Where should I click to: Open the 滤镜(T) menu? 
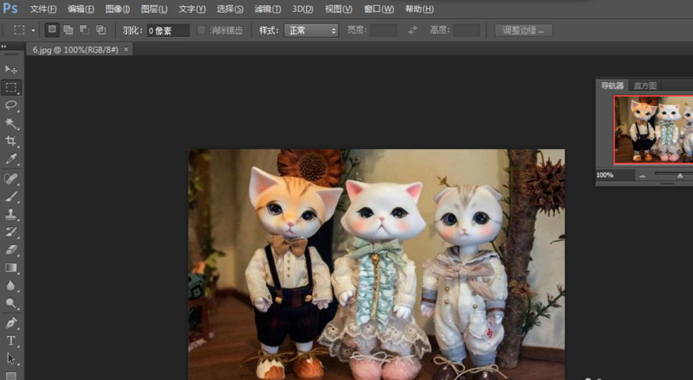tap(267, 9)
